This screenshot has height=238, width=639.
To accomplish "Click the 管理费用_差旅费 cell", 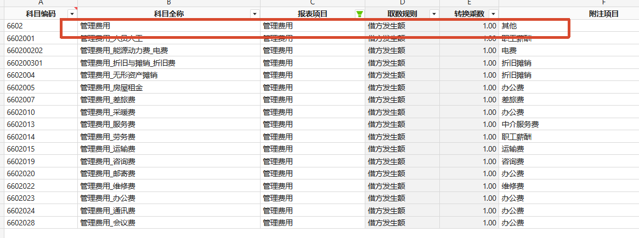I will coord(169,100).
